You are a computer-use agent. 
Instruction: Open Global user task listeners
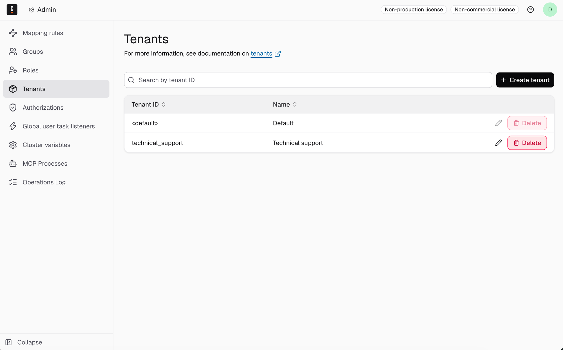tap(56, 126)
